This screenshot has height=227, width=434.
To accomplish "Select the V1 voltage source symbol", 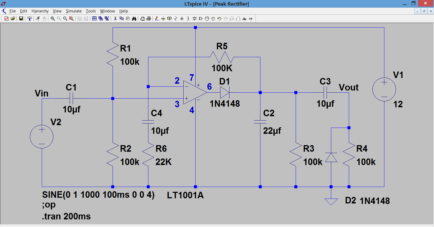I will [x=384, y=89].
